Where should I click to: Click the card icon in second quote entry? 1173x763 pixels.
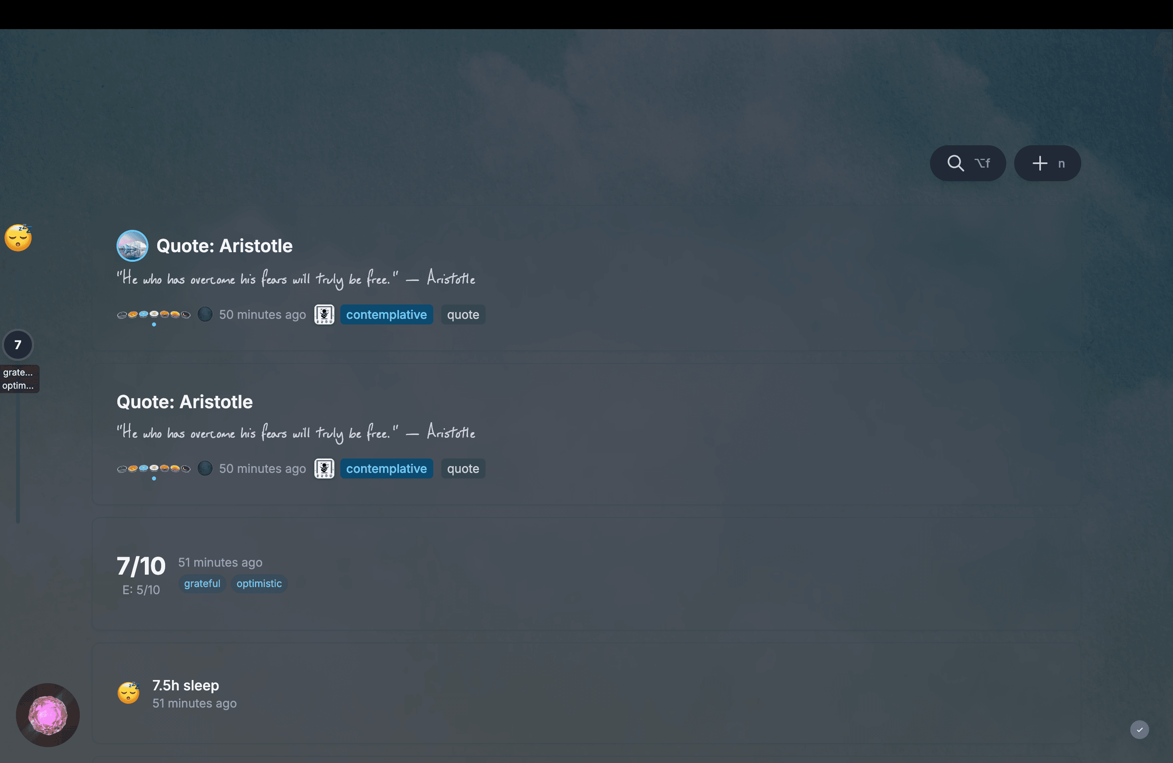(324, 468)
